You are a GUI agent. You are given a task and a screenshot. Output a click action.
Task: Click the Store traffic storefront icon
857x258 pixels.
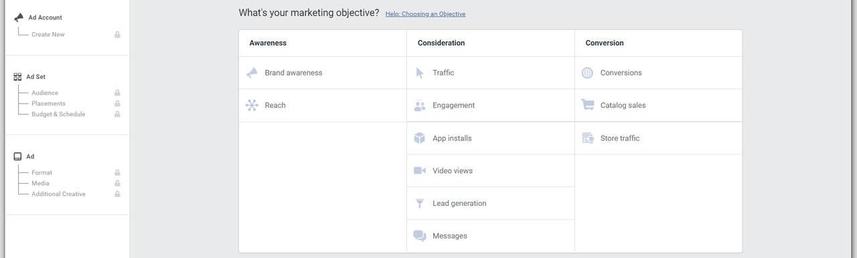587,138
